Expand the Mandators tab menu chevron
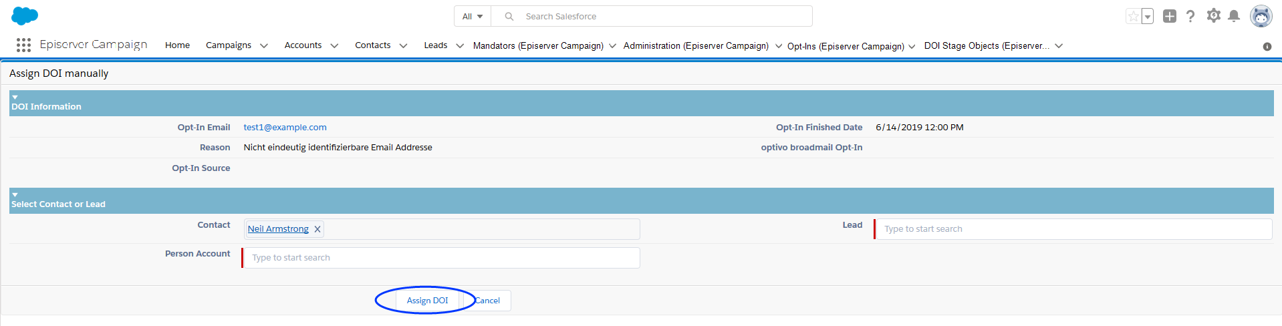1282x326 pixels. (x=612, y=46)
